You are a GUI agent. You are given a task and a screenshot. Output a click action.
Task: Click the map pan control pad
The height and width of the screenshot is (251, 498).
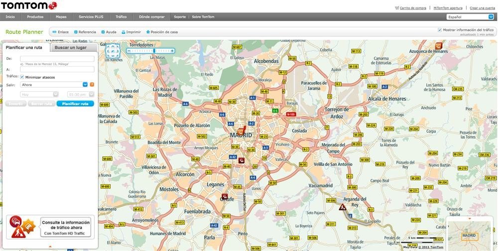pyautogui.click(x=113, y=50)
